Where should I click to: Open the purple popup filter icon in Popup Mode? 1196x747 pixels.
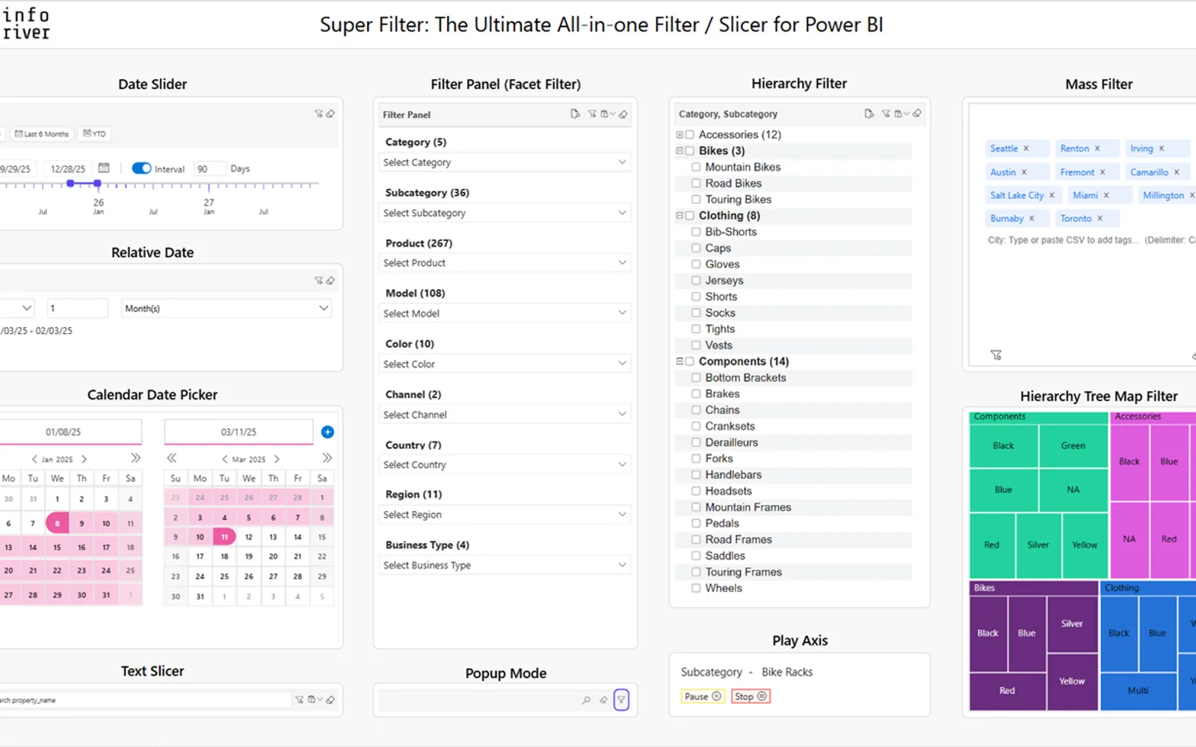[621, 700]
